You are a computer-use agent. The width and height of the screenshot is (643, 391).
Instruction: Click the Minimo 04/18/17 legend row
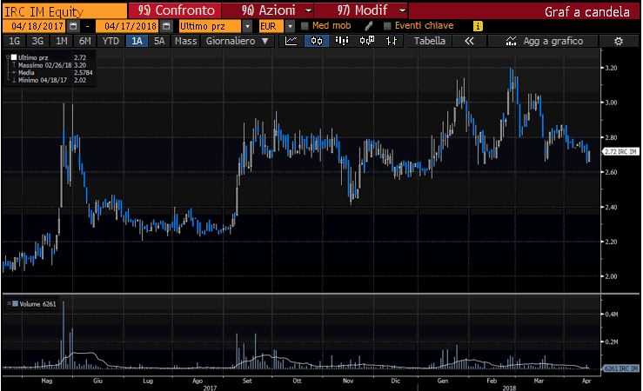tap(51, 80)
